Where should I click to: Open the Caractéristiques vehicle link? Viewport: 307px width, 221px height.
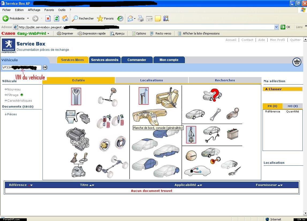coord(20,100)
